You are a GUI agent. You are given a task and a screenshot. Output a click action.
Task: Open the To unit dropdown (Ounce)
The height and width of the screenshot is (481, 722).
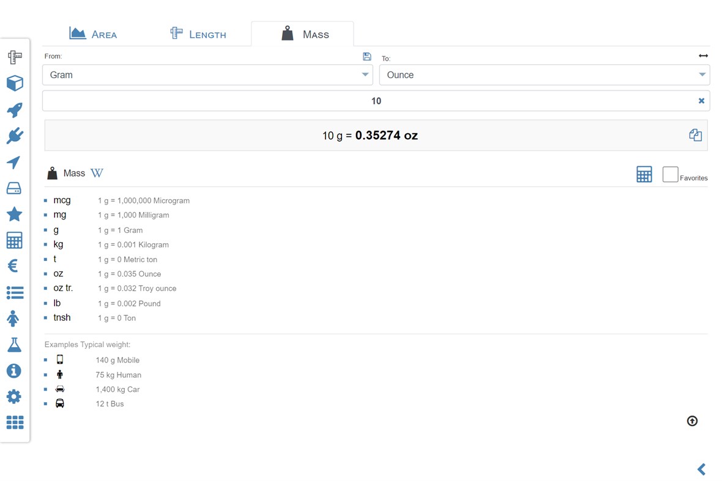[545, 75]
